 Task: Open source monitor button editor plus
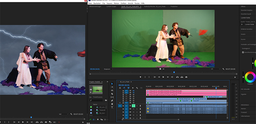(235, 77)
